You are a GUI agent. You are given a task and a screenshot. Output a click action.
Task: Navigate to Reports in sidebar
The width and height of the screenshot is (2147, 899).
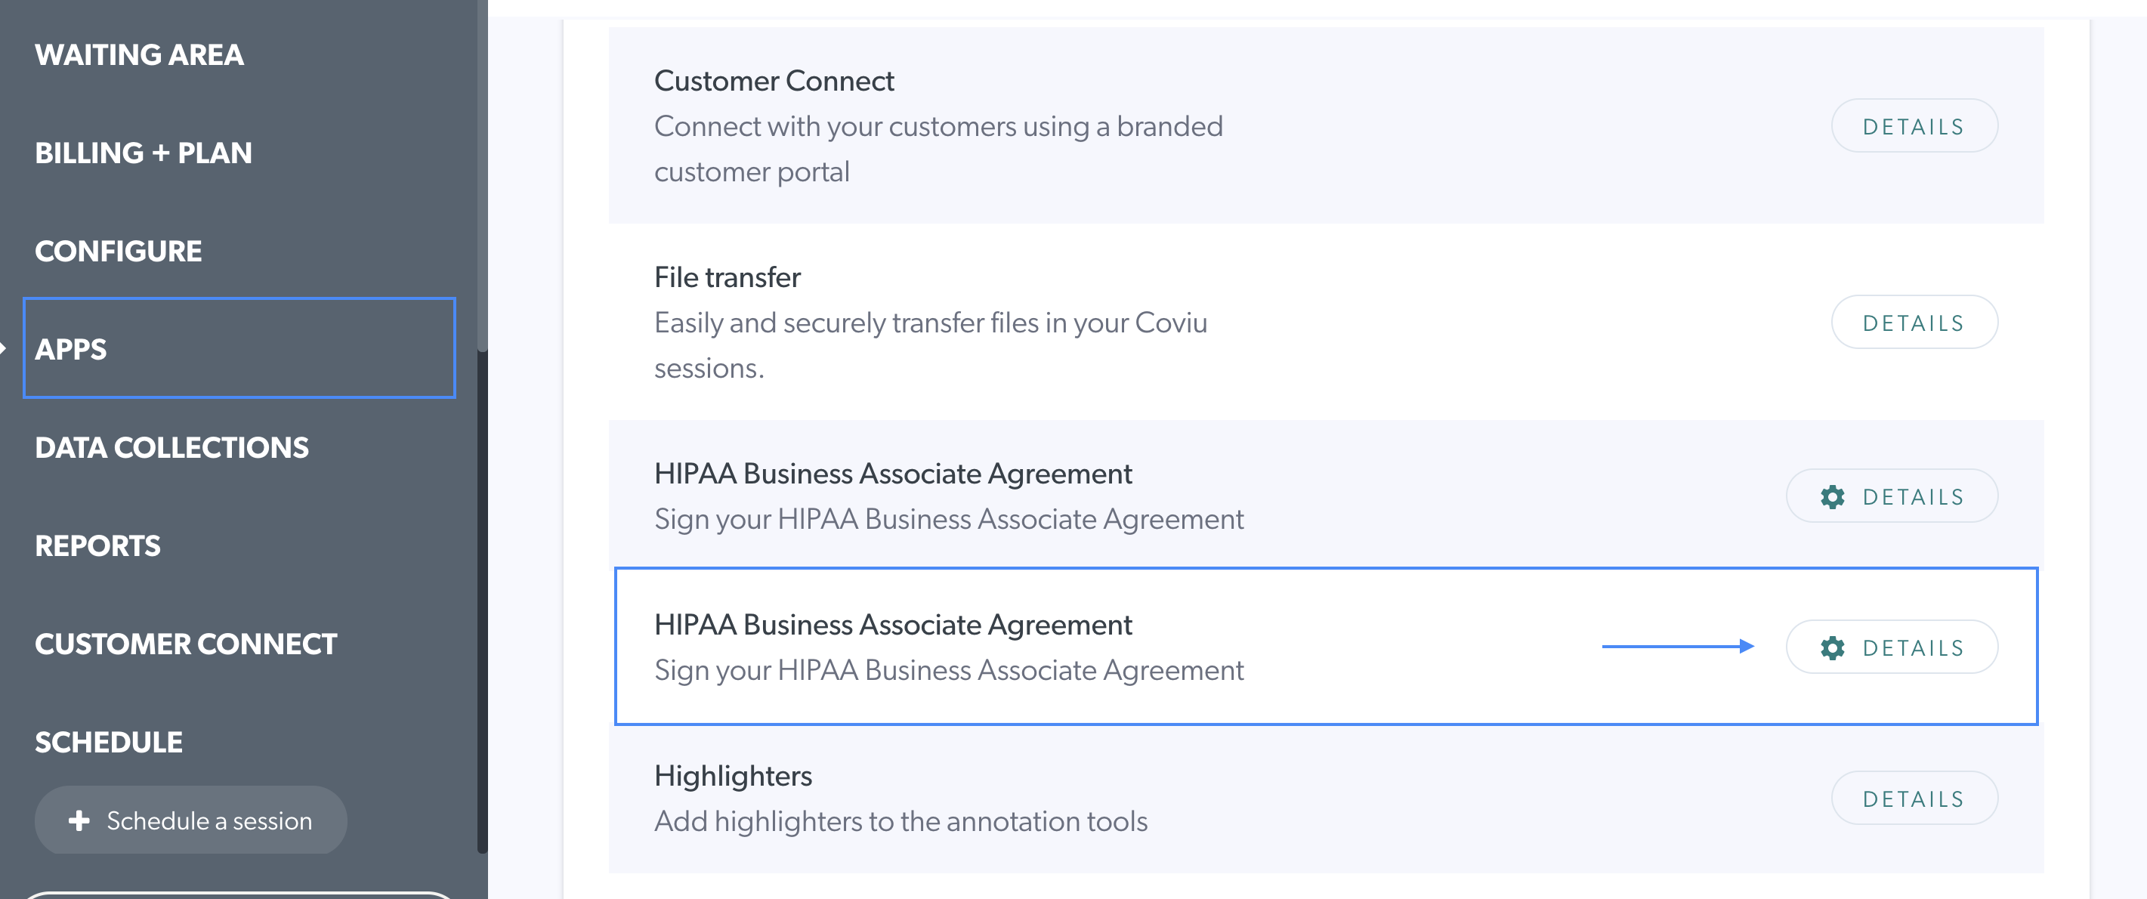(97, 546)
